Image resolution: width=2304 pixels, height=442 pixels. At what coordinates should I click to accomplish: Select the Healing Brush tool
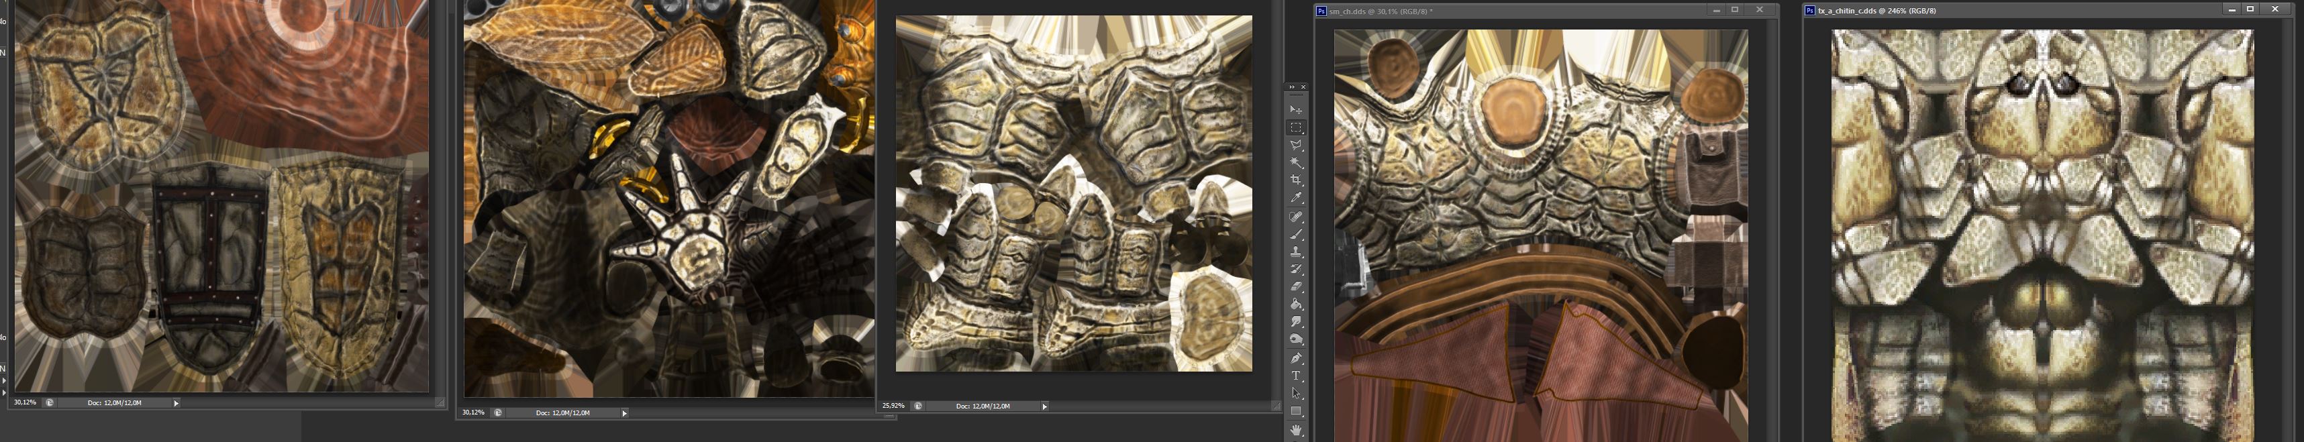[x=1296, y=217]
